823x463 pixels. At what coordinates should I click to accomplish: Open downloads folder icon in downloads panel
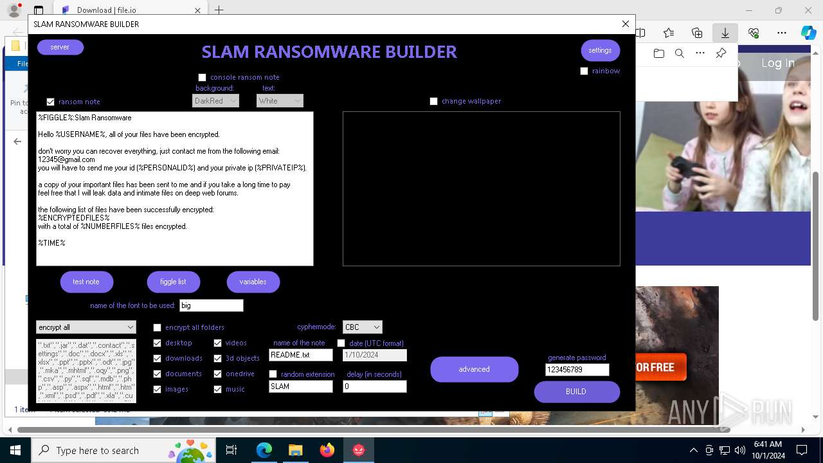coord(658,53)
